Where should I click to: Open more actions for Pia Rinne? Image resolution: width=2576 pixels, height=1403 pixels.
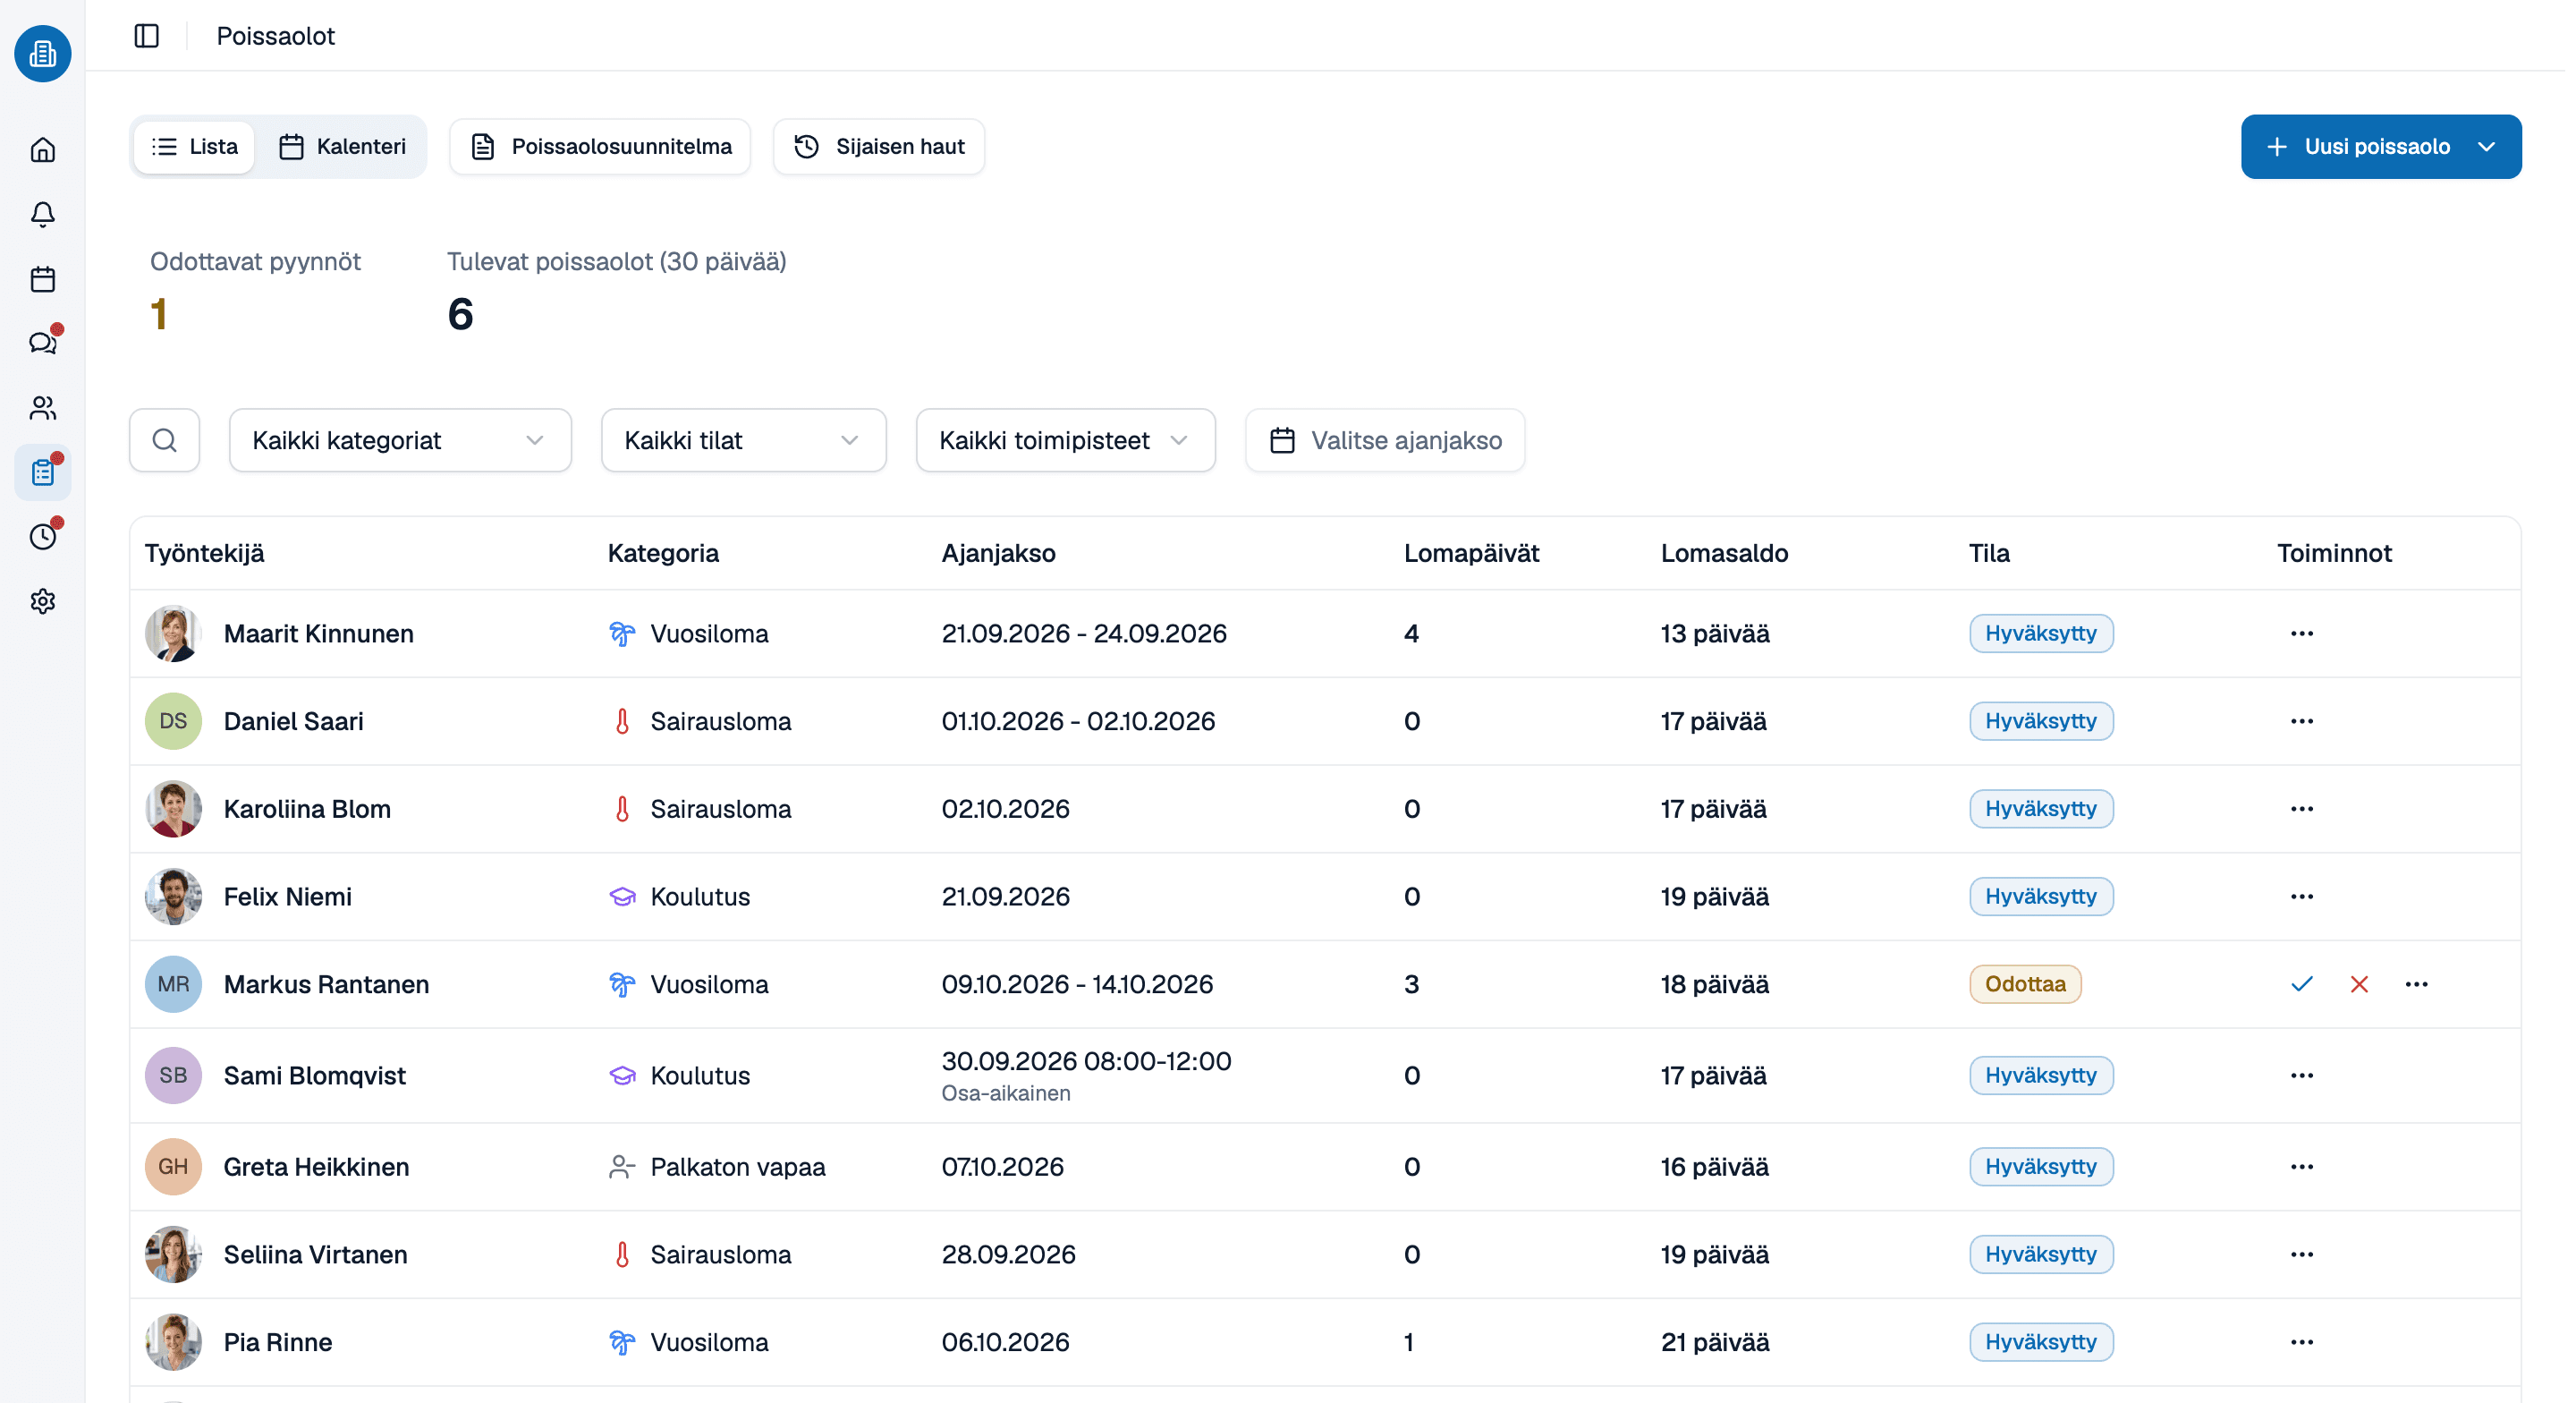tap(2302, 1343)
